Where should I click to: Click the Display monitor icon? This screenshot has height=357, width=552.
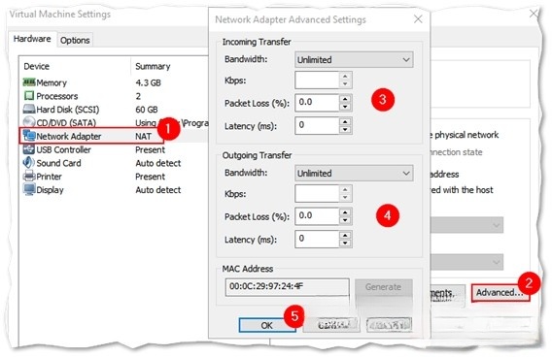click(29, 190)
